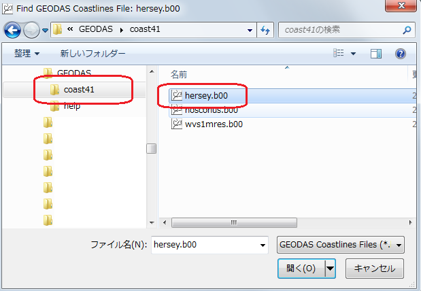Click file list horizontal scrollbar right arrow
Image resolution: width=421 pixels, height=291 pixels.
click(x=410, y=222)
